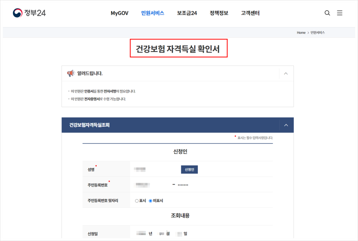Go to the MyGOV menu

point(119,13)
